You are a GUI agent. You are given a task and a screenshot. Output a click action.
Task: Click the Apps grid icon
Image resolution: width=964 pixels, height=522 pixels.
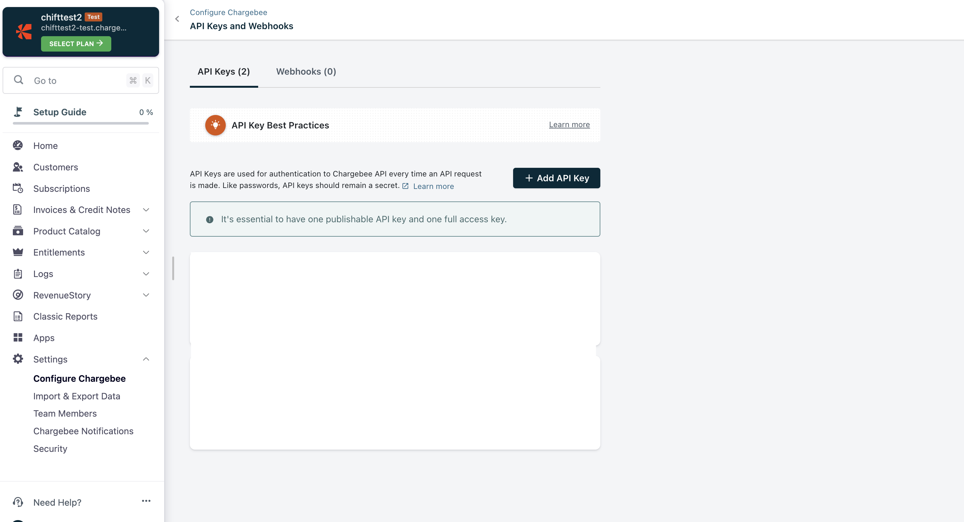[18, 338]
